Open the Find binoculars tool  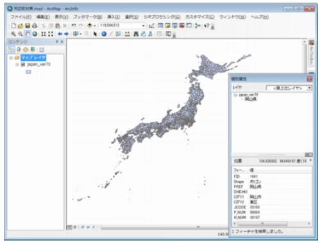coord(136,34)
